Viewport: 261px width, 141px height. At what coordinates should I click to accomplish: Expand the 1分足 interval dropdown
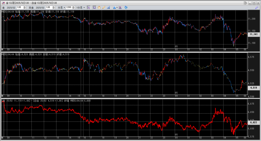81,8
